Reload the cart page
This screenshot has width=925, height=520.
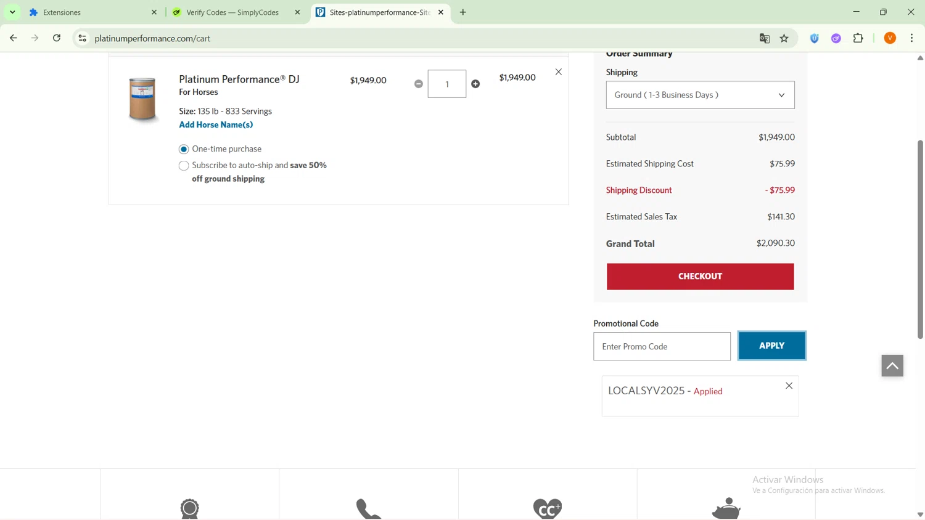57,38
